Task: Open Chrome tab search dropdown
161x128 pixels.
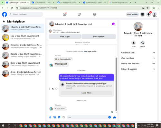Action: pos(2,3)
